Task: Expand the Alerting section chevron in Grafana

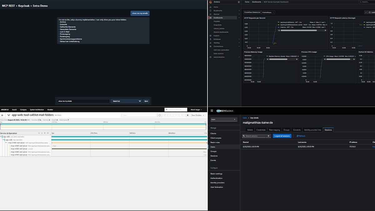Action: (x=239, y=43)
